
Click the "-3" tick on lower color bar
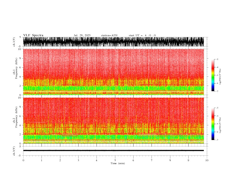(217, 108)
